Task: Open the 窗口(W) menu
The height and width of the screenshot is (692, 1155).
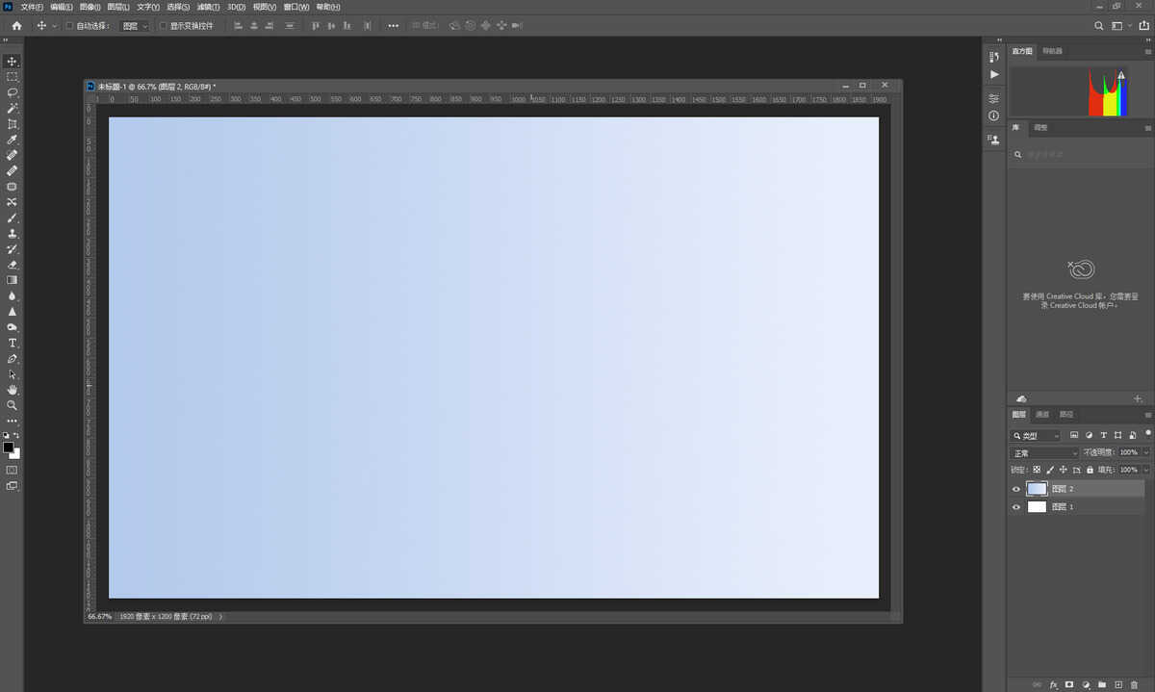Action: tap(296, 7)
